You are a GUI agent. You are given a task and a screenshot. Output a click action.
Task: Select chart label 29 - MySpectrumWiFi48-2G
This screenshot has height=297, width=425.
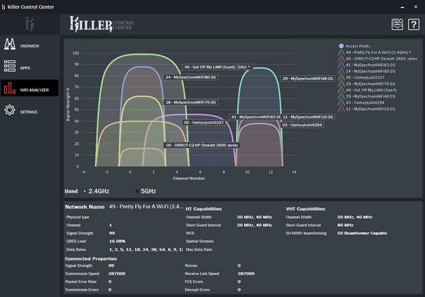click(x=308, y=78)
